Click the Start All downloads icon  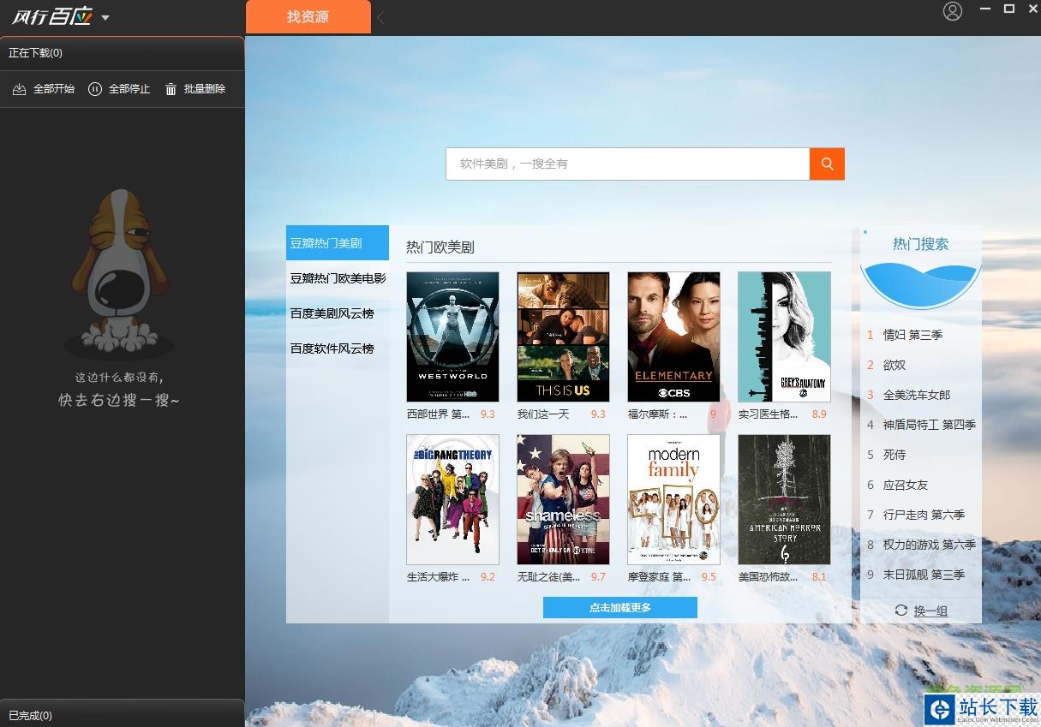[20, 89]
